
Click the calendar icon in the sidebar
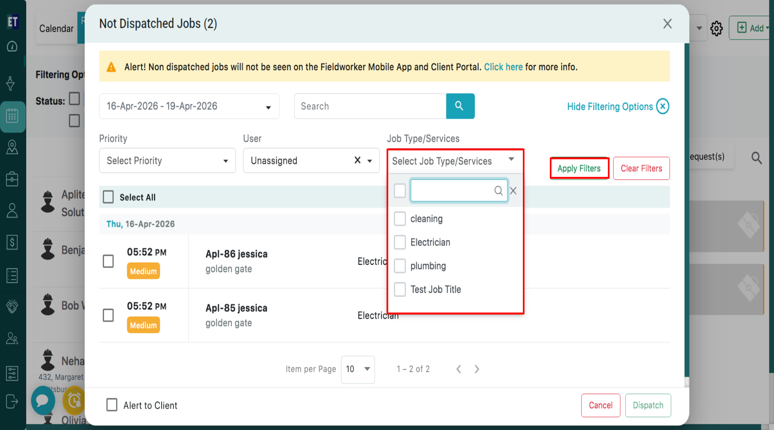12,116
